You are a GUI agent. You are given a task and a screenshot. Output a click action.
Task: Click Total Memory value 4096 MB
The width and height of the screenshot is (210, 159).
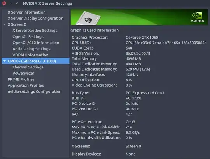click(133, 59)
